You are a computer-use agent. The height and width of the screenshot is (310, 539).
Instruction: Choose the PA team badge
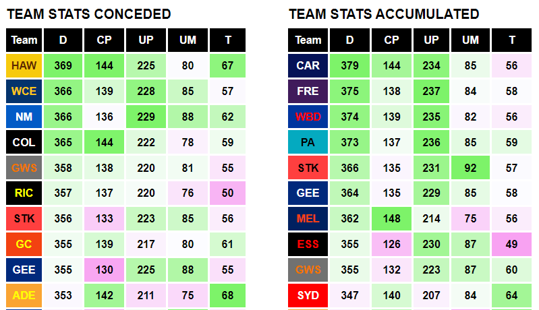click(x=308, y=142)
